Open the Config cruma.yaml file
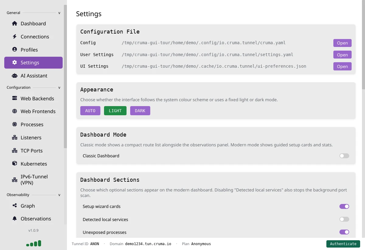Viewport: 365px width, 250px height. (x=342, y=43)
